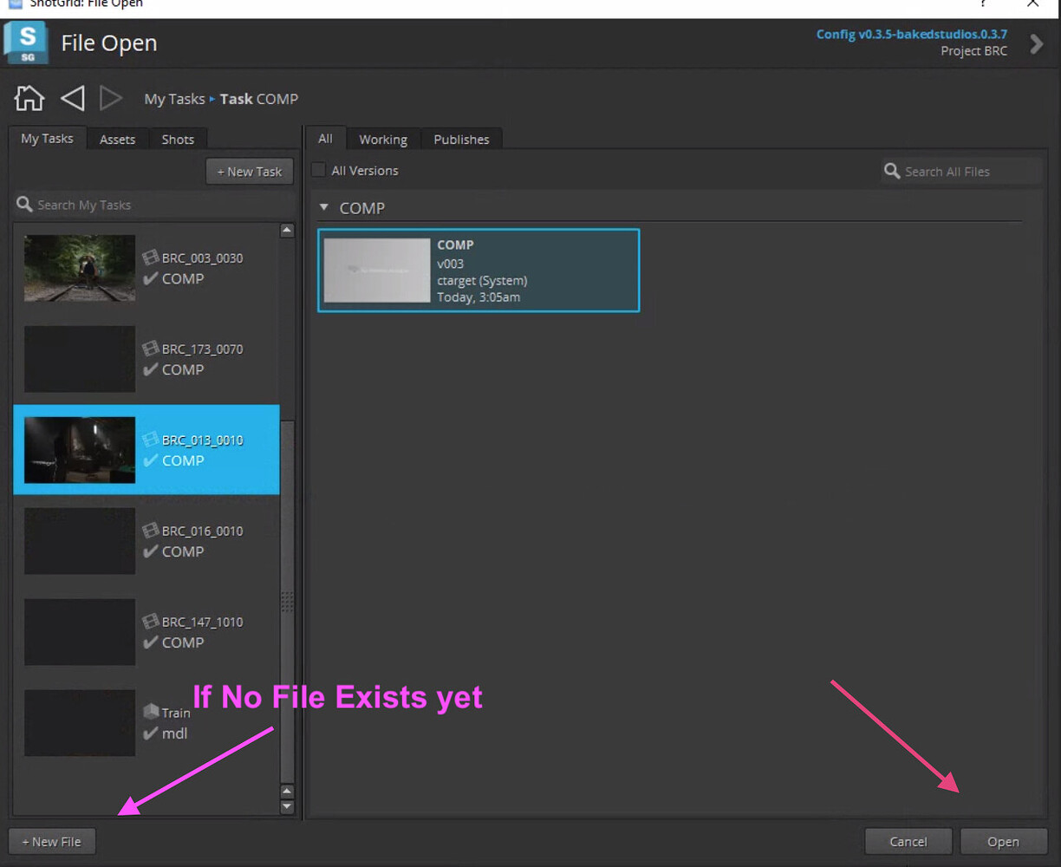Expand the config details chevron arrow
This screenshot has width=1061, height=867.
(1036, 43)
